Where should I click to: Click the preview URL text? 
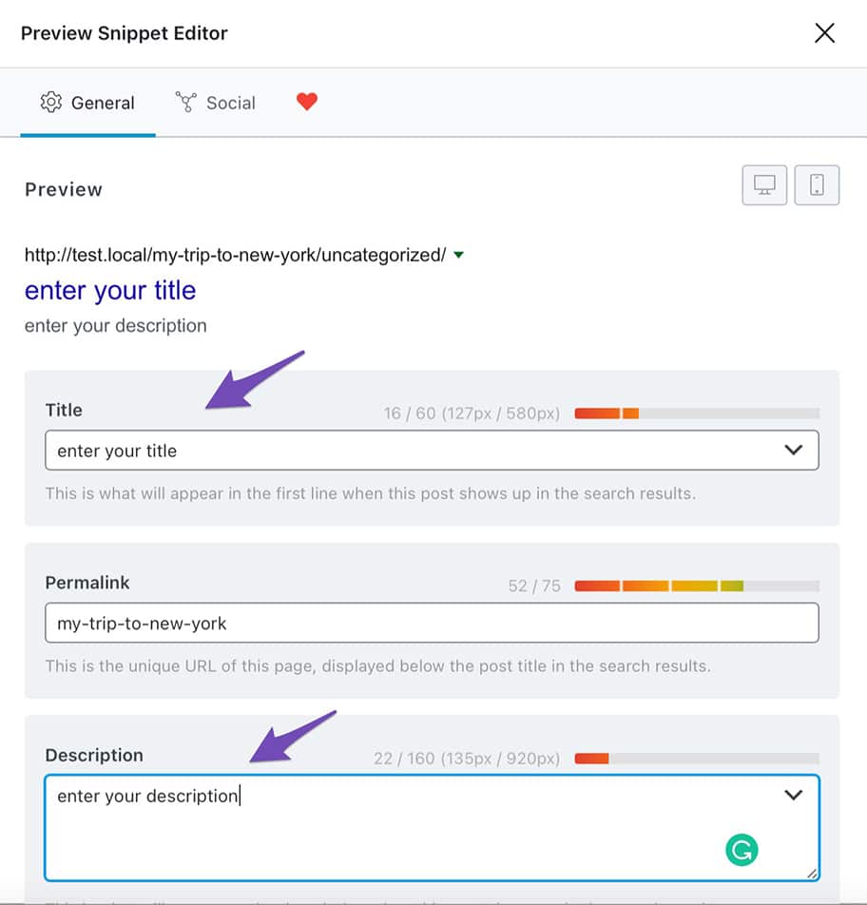point(235,255)
